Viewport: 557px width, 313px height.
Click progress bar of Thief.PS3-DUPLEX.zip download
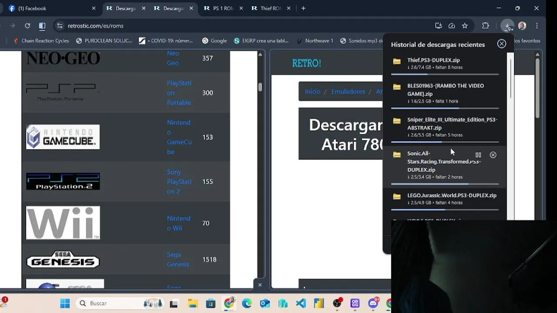click(x=445, y=74)
